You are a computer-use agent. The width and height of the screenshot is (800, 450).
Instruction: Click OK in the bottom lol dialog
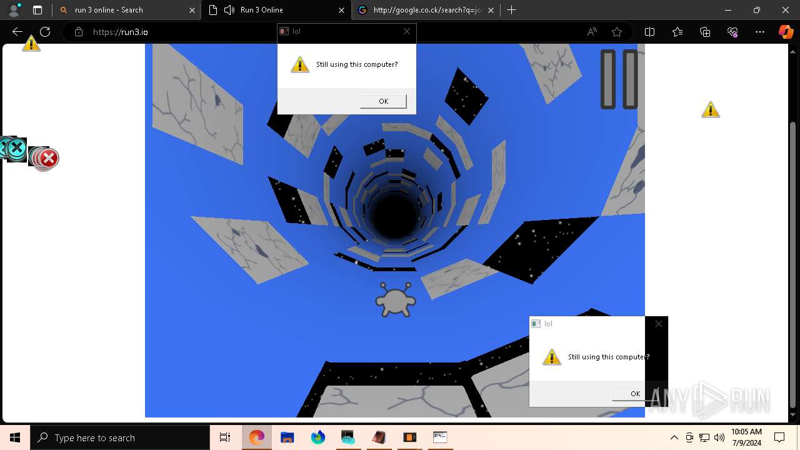(635, 394)
